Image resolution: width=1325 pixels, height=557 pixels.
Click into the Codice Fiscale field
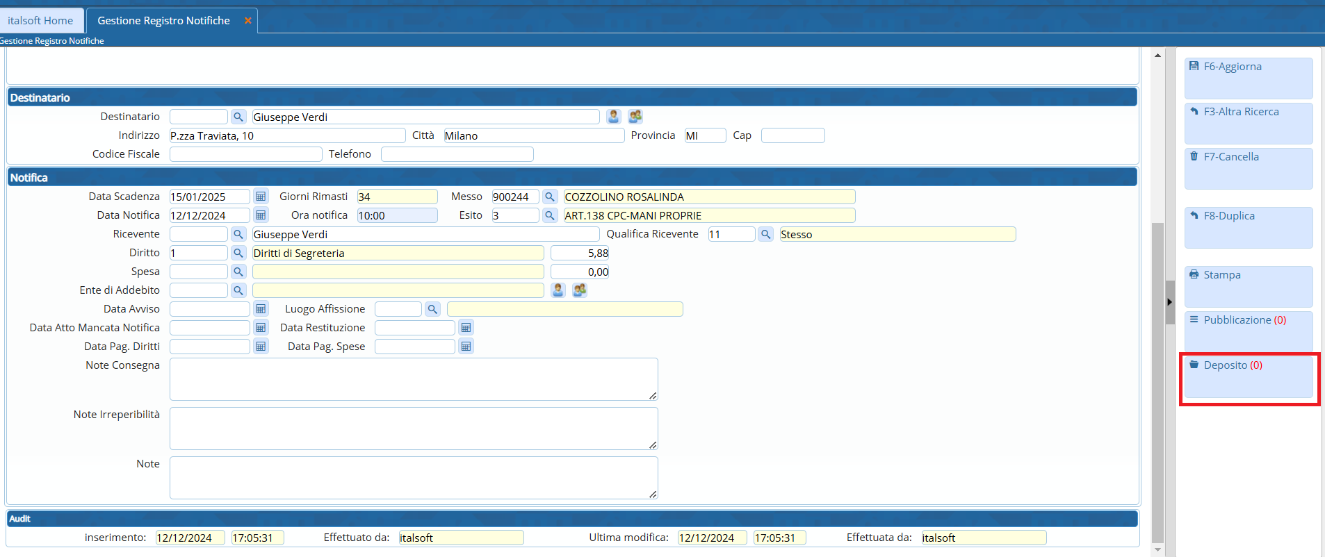point(245,154)
